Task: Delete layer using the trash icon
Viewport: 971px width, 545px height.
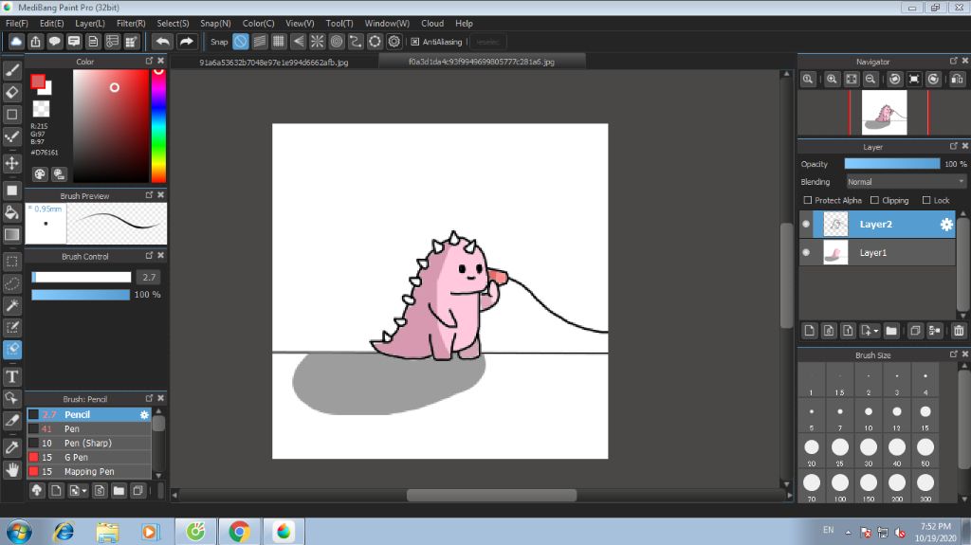Action: [959, 331]
